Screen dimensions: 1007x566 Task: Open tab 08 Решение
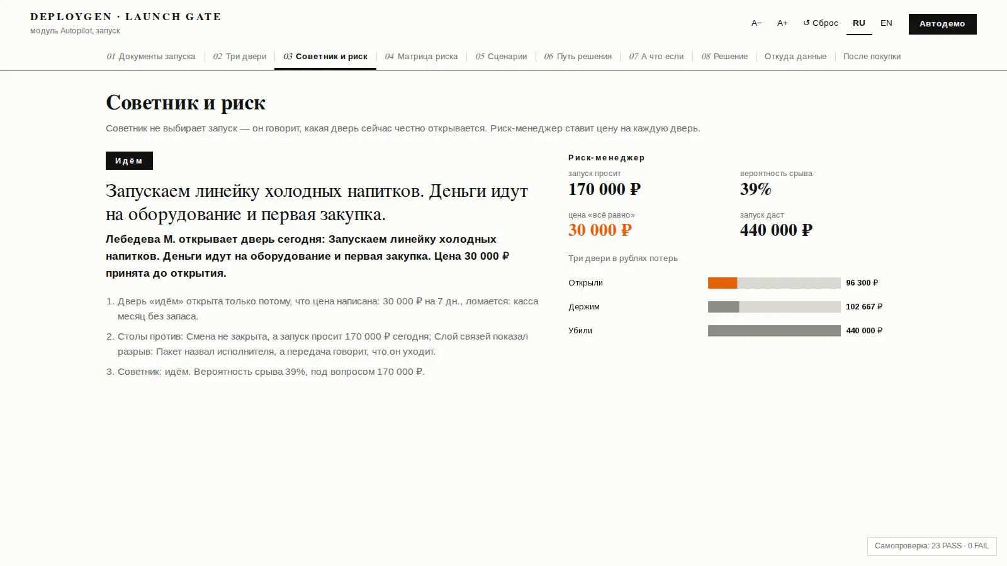pyautogui.click(x=724, y=57)
